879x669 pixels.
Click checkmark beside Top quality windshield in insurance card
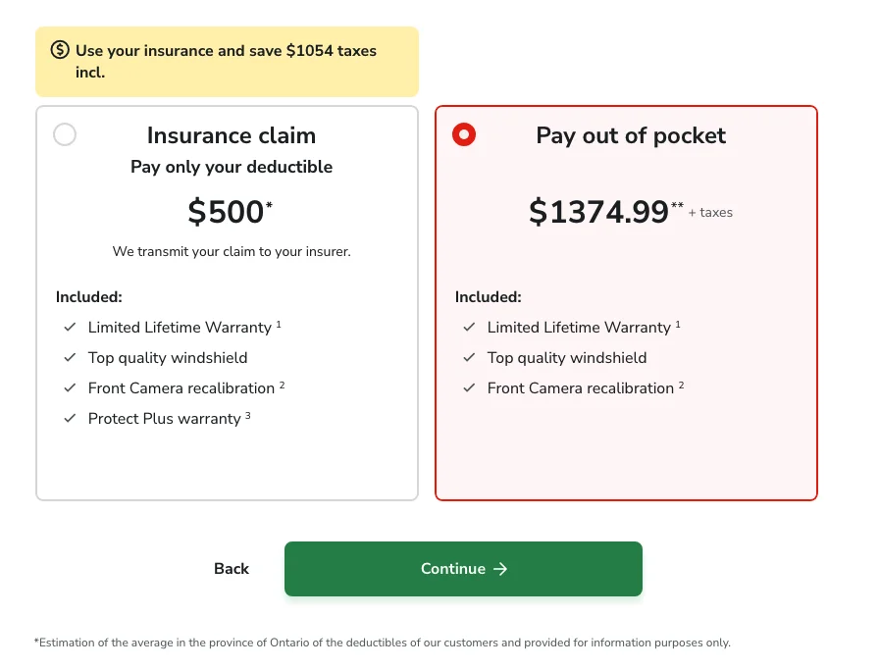(x=70, y=357)
